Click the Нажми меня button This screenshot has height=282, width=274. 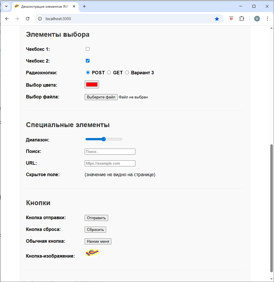pos(98,241)
